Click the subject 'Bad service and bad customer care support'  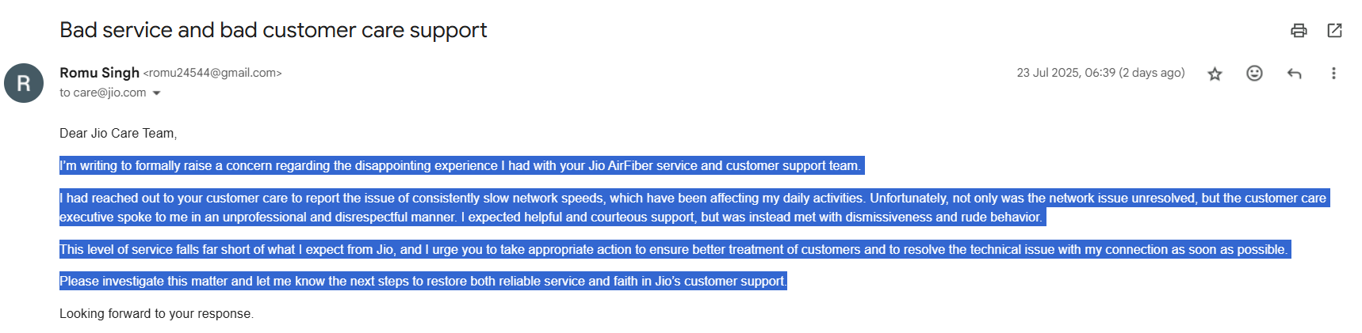pos(273,30)
